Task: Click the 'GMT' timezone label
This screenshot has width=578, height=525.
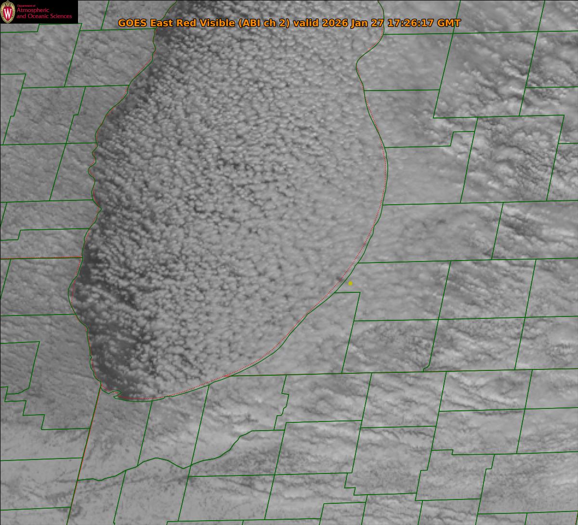Action: coord(448,23)
